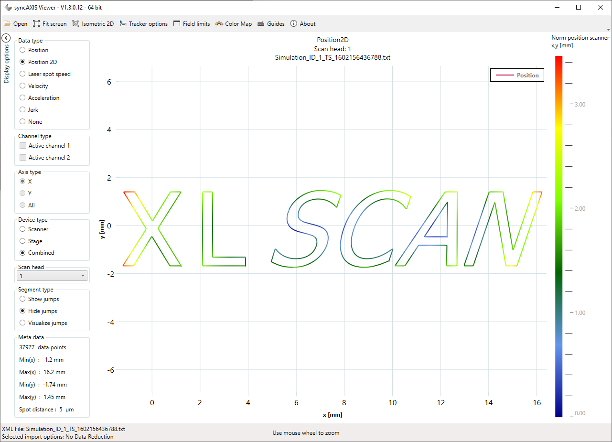Tick the Active channel 2 checkbox

[x=22, y=158]
